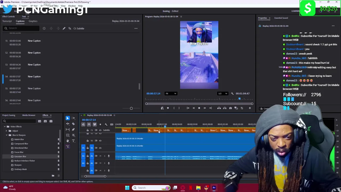The height and width of the screenshot is (192, 341).
Task: Open the 1/2 playback resolution dropdown
Action: [223, 94]
